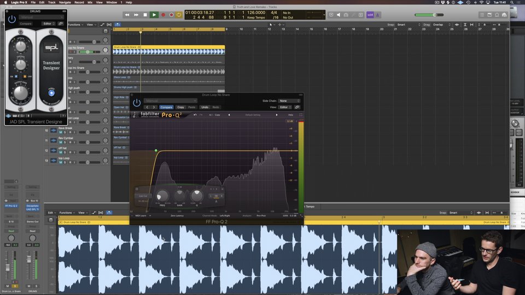Solo the Rev Cymbal track

65,142
